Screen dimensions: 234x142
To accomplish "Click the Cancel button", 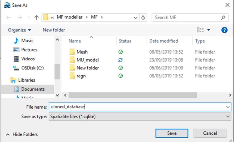I will 210,133.
